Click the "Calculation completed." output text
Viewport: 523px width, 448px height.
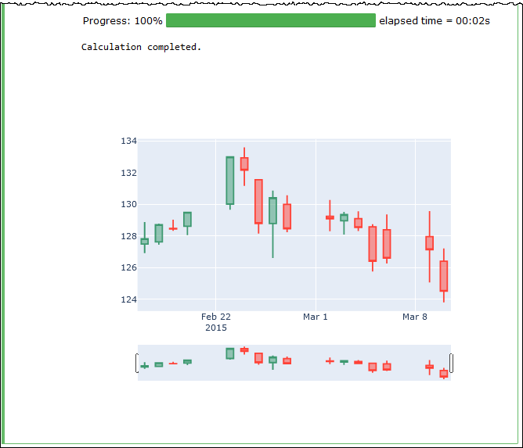(x=141, y=47)
